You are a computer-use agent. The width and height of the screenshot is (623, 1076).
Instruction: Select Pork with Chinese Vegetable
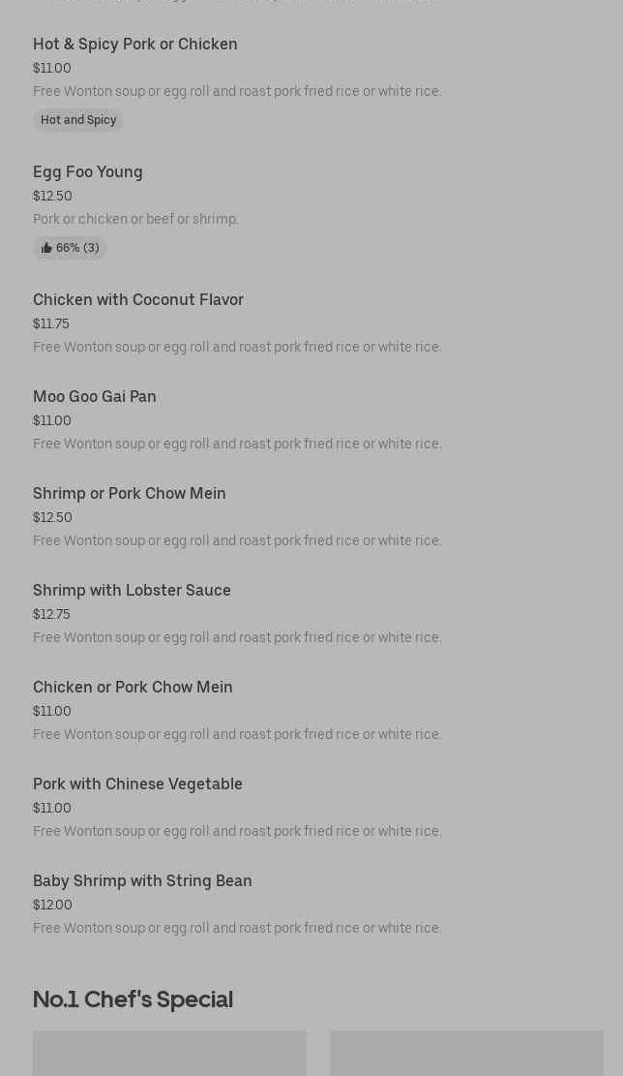[137, 784]
